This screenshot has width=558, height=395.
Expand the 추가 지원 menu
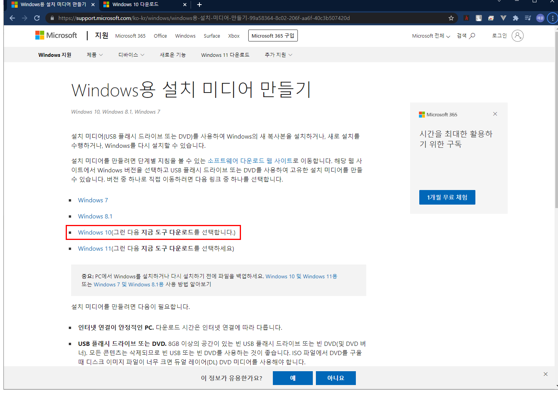(279, 55)
